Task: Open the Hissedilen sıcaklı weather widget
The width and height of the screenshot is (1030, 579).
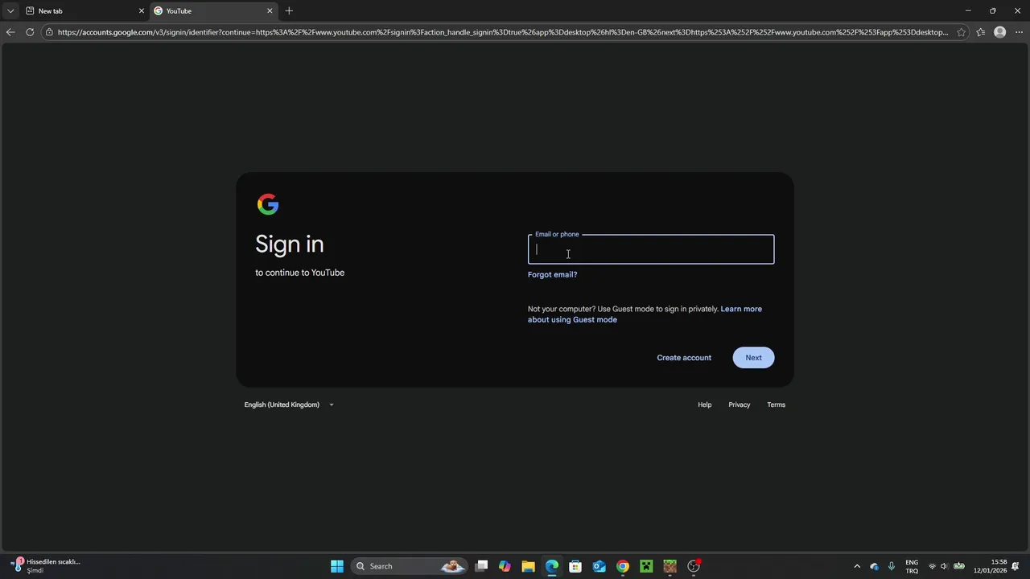Action: point(47,566)
